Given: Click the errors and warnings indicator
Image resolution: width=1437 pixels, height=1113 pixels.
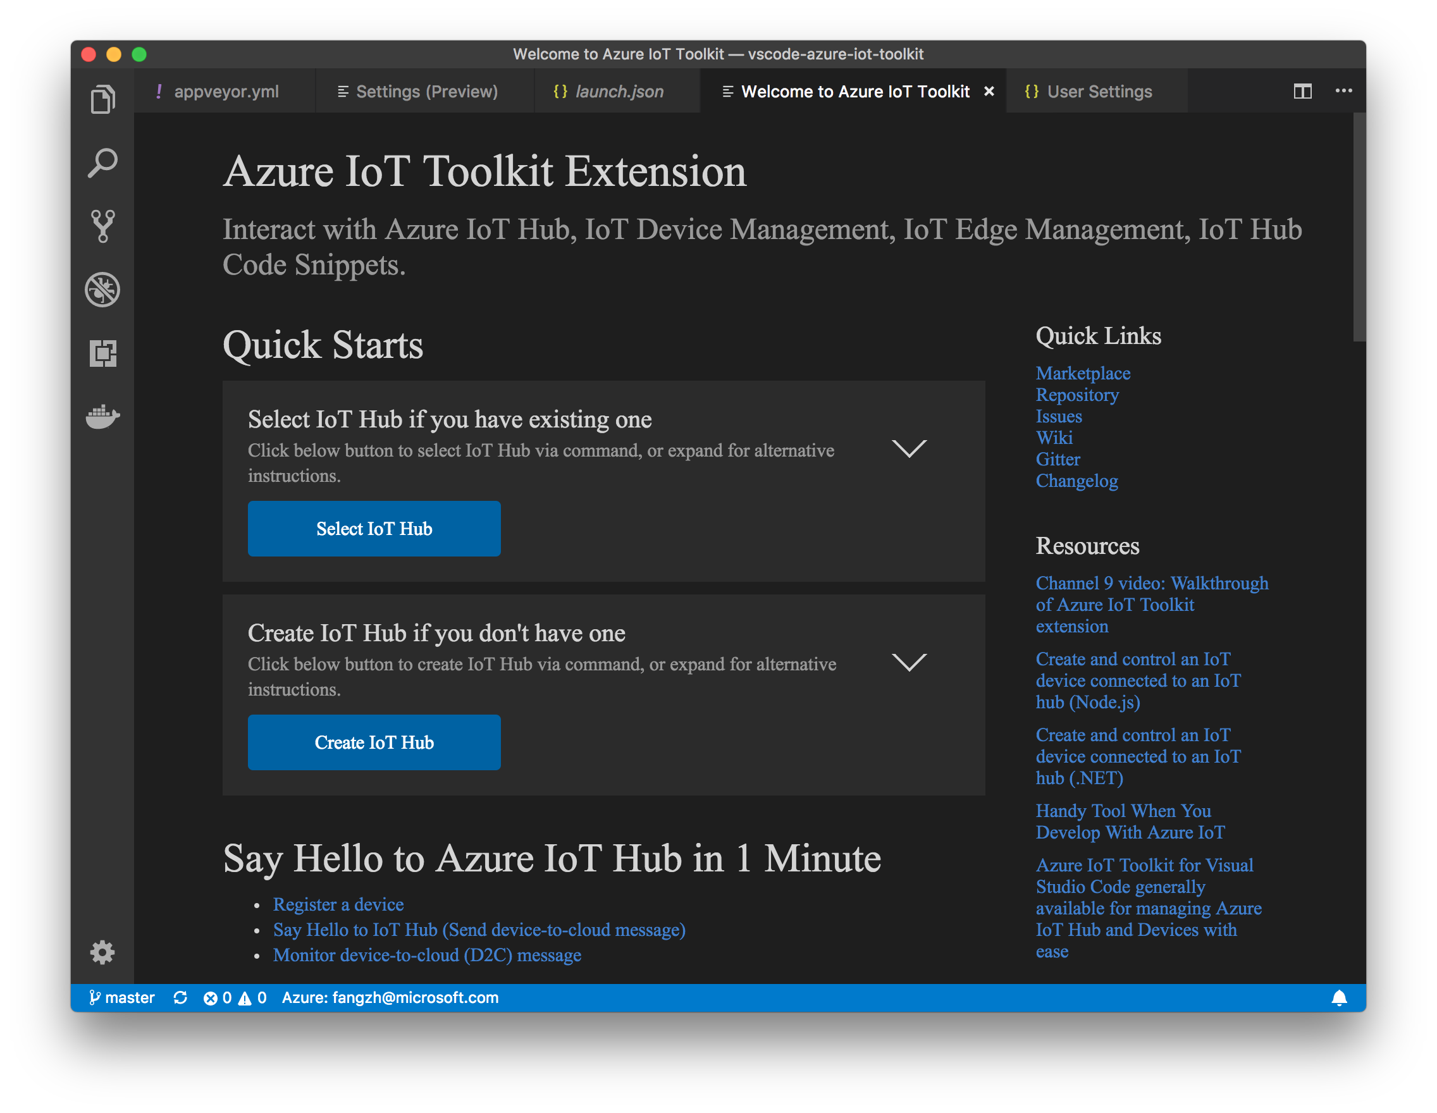Looking at the screenshot, I should pyautogui.click(x=235, y=997).
